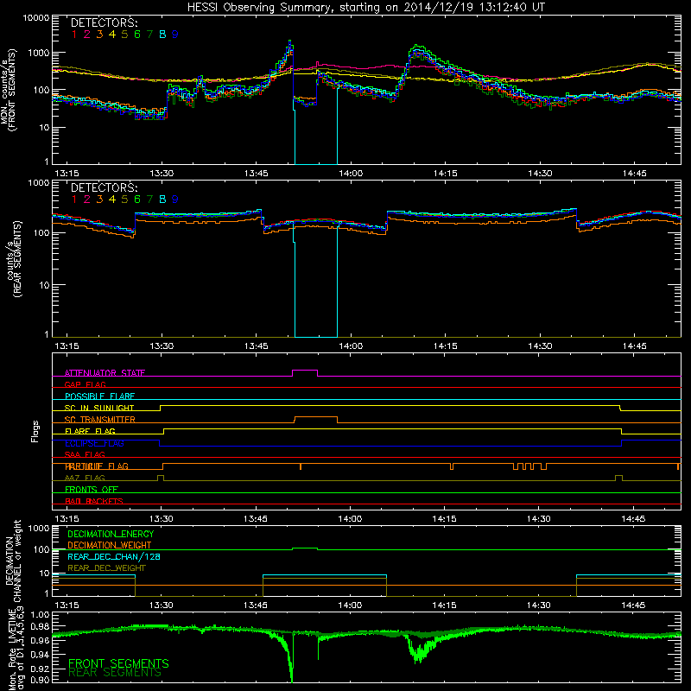Click the GAP_FLAG label

85,384
